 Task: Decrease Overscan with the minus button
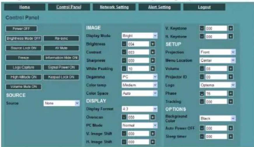coord(124,117)
